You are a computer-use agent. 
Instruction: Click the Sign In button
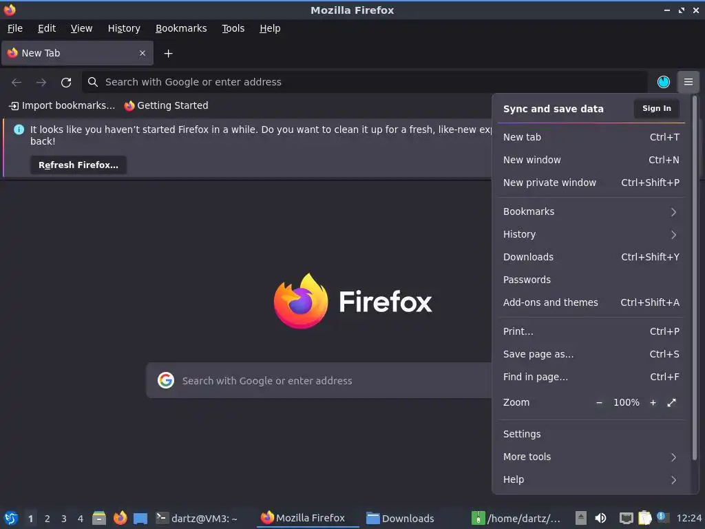tap(656, 108)
